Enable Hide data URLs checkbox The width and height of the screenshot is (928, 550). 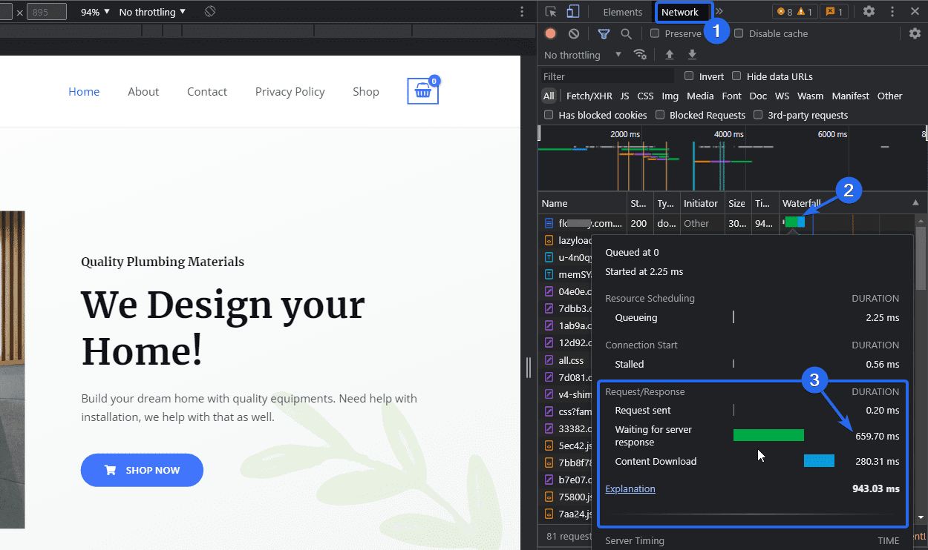[x=736, y=76]
